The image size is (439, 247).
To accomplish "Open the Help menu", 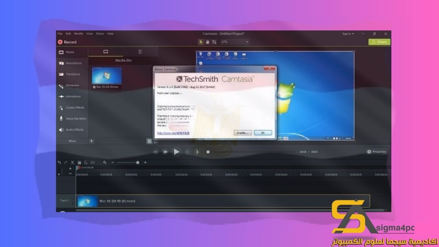I will 110,34.
